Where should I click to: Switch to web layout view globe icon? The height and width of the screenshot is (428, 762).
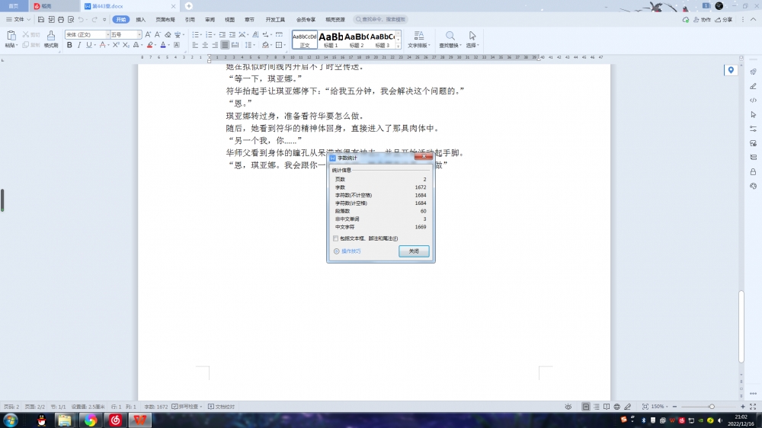[x=616, y=407]
